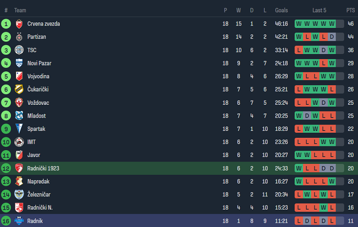Sort table by PTS column header
The height and width of the screenshot is (227, 358).
(x=350, y=10)
